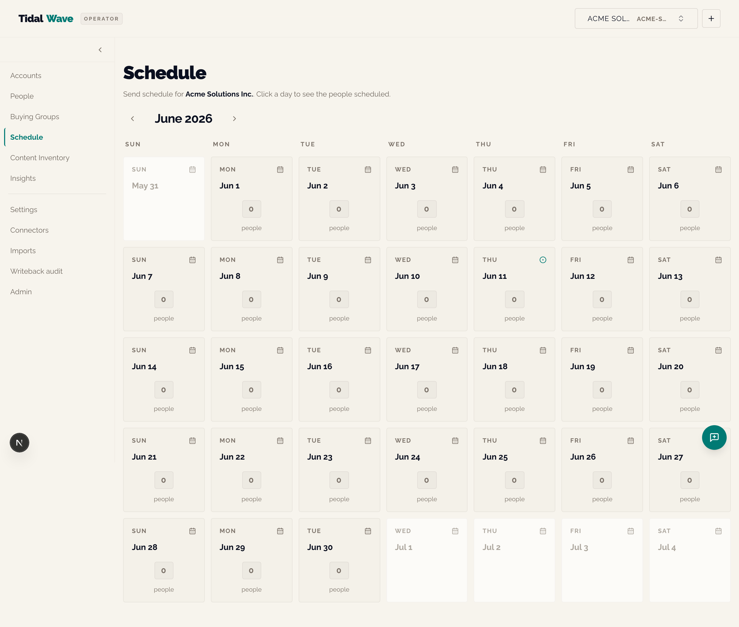Click the OPERATOR badge
Image resolution: width=739 pixels, height=627 pixels.
coord(101,18)
